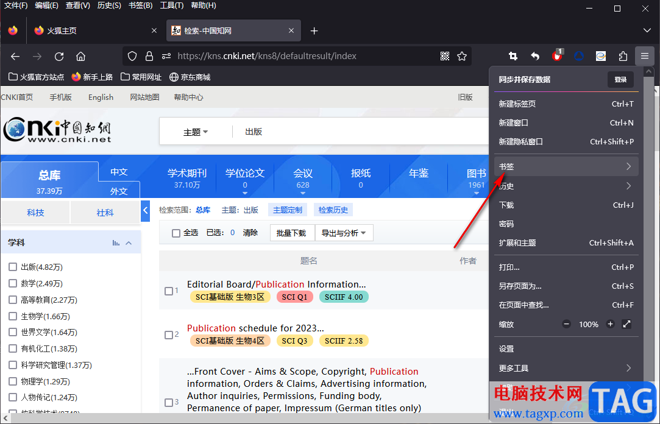Open the extensions puzzle icon
Viewport: 660px width, 424px height.
[623, 56]
